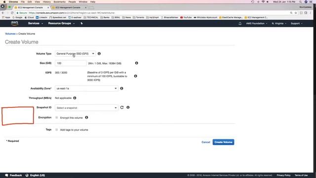This screenshot has height=178, width=316.
Task: Click the AWS logo home icon
Action: click(14, 23)
